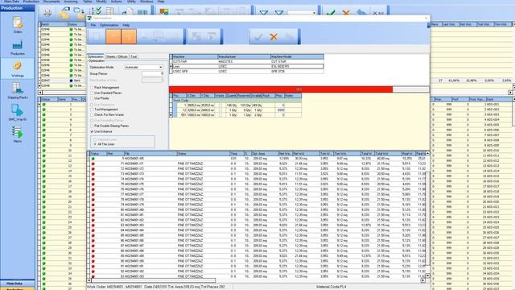
Task: Click the second filter funnel in main toolbar
Action: (x=279, y=13)
